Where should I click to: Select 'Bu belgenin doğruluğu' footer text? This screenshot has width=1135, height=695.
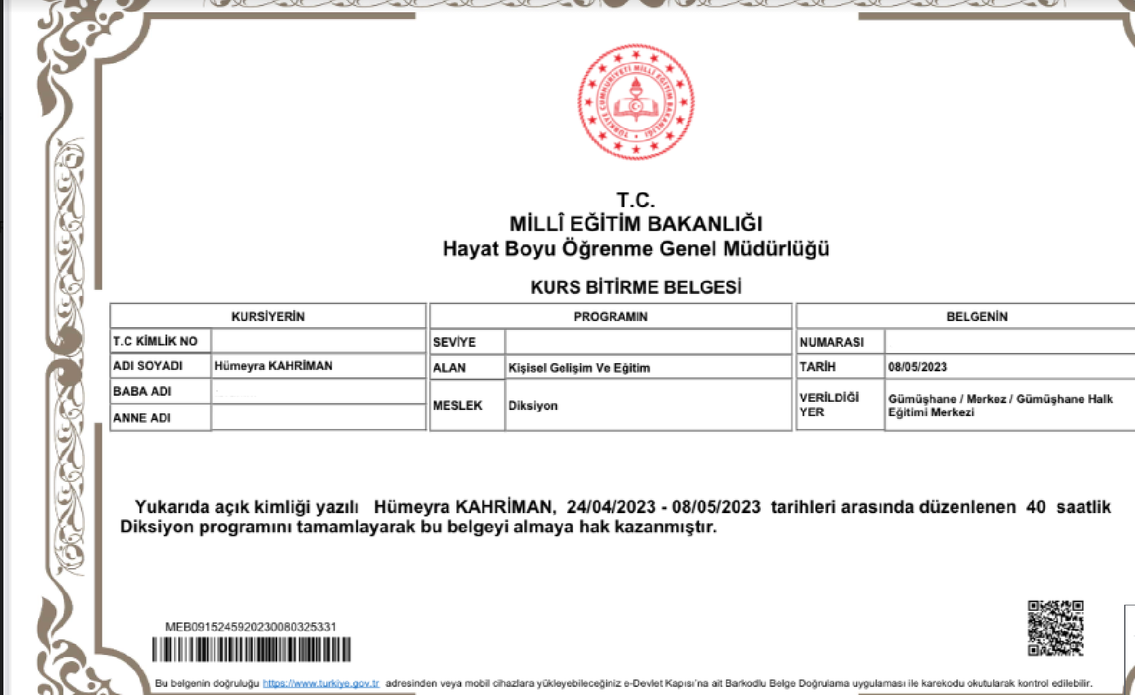click(207, 683)
